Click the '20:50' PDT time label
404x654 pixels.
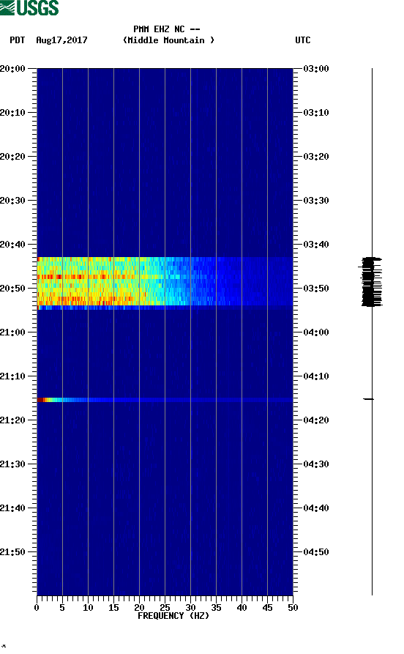point(12,289)
